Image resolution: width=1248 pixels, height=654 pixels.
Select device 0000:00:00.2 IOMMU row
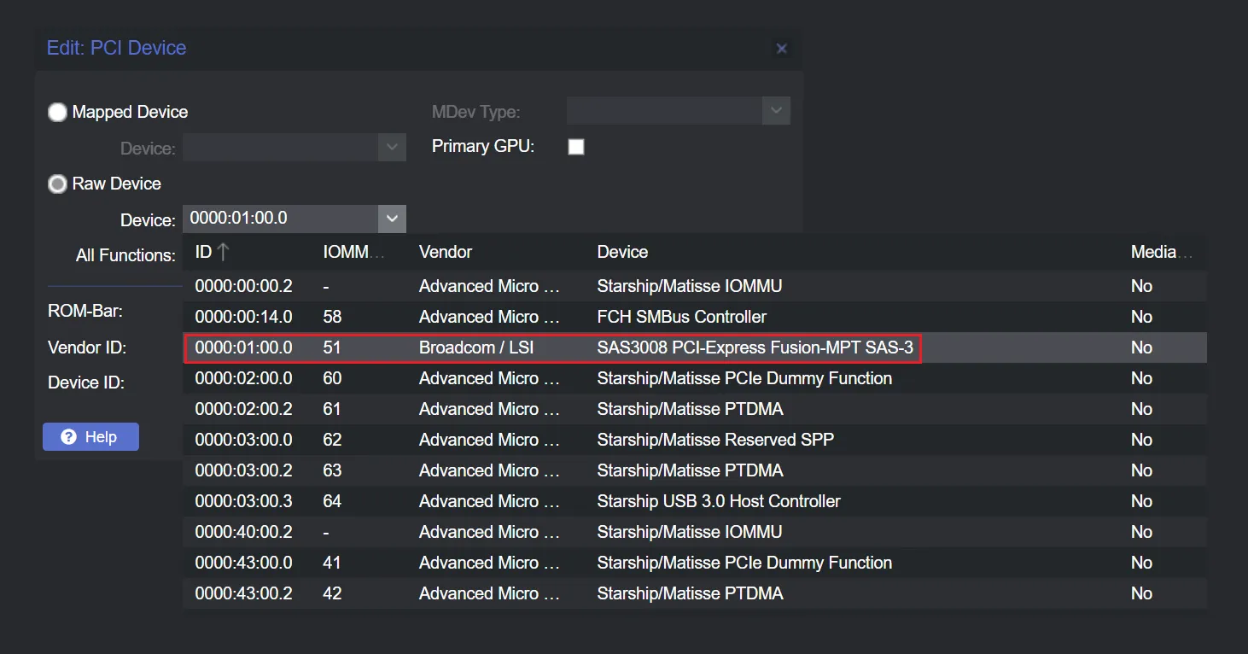(243, 286)
